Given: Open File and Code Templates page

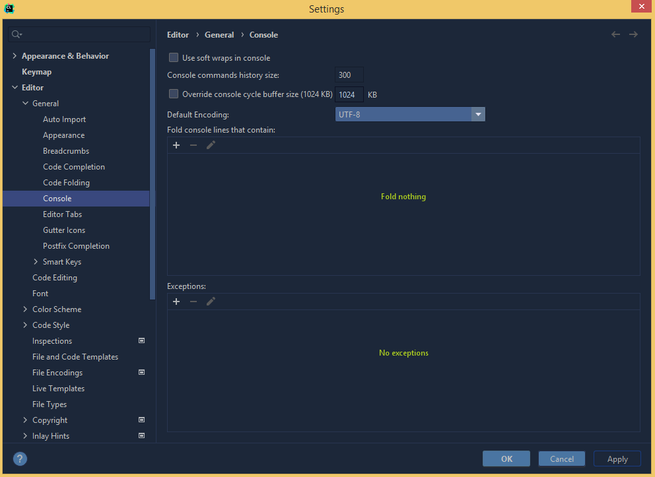Looking at the screenshot, I should tap(75, 357).
